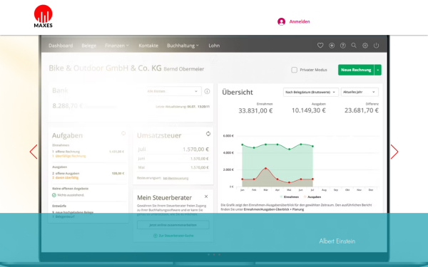This screenshot has width=428, height=267.
Task: Expand the Aktuelles Jahr dropdown
Action: coord(360,92)
